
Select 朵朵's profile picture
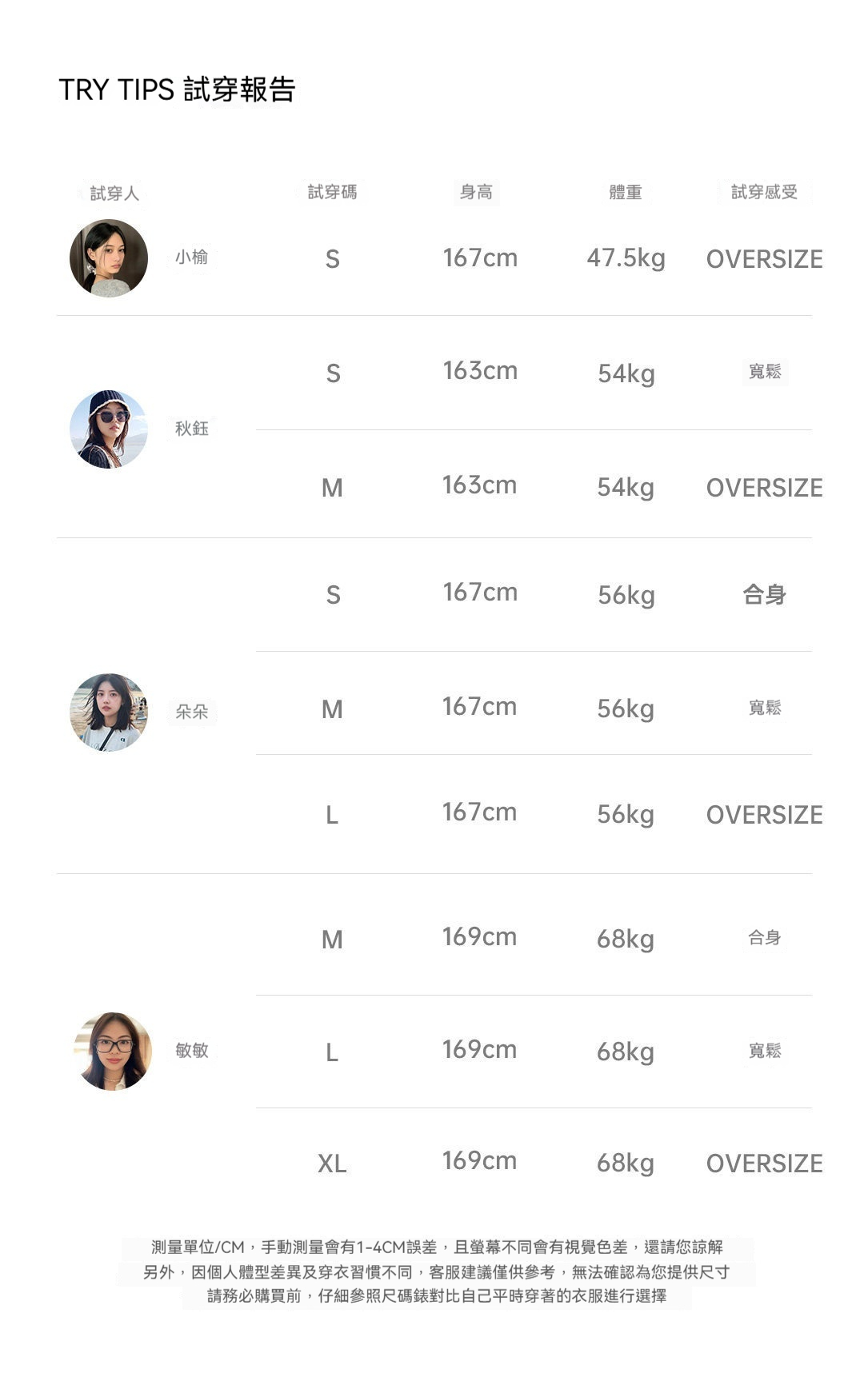109,712
